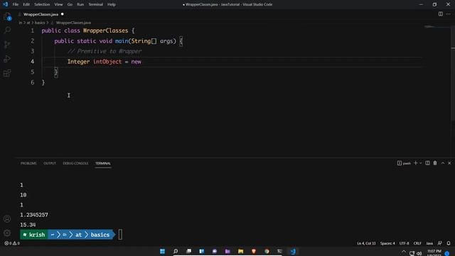
Task: Maximize the panel with the up chevron
Action: click(442, 163)
